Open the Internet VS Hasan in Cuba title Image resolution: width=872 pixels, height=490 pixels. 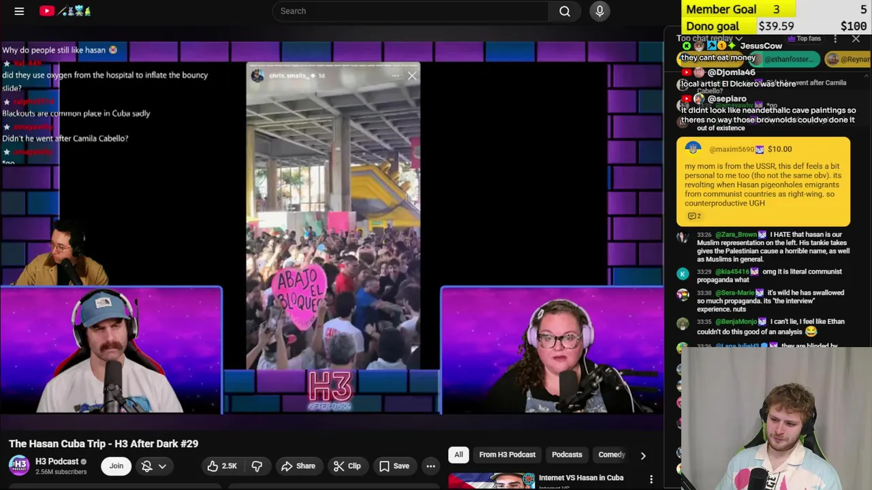(x=581, y=478)
